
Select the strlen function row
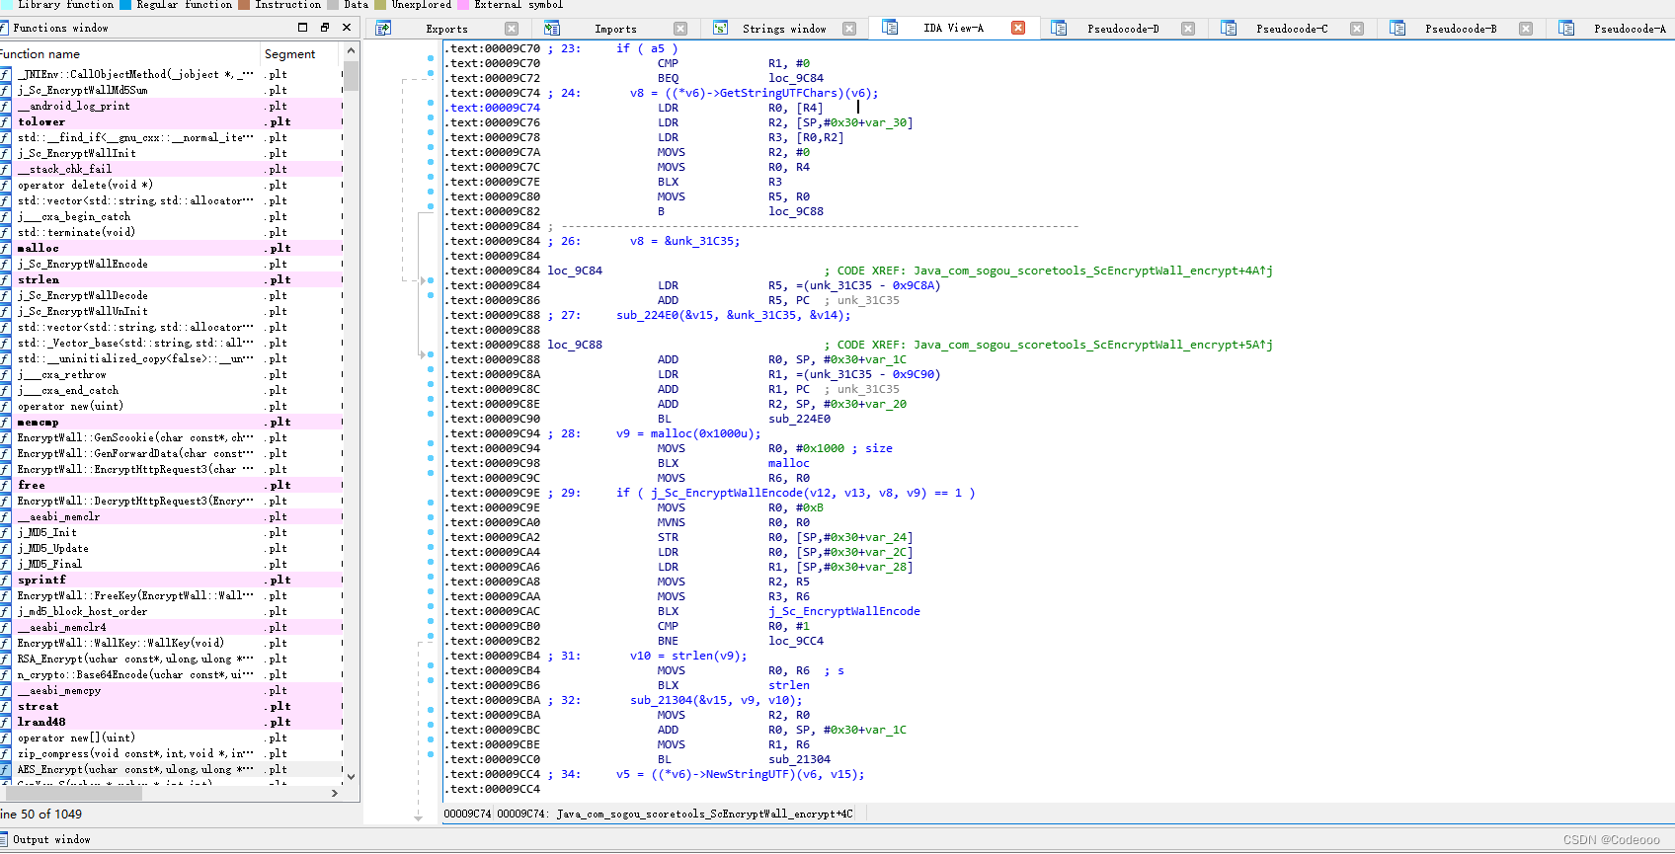[171, 279]
